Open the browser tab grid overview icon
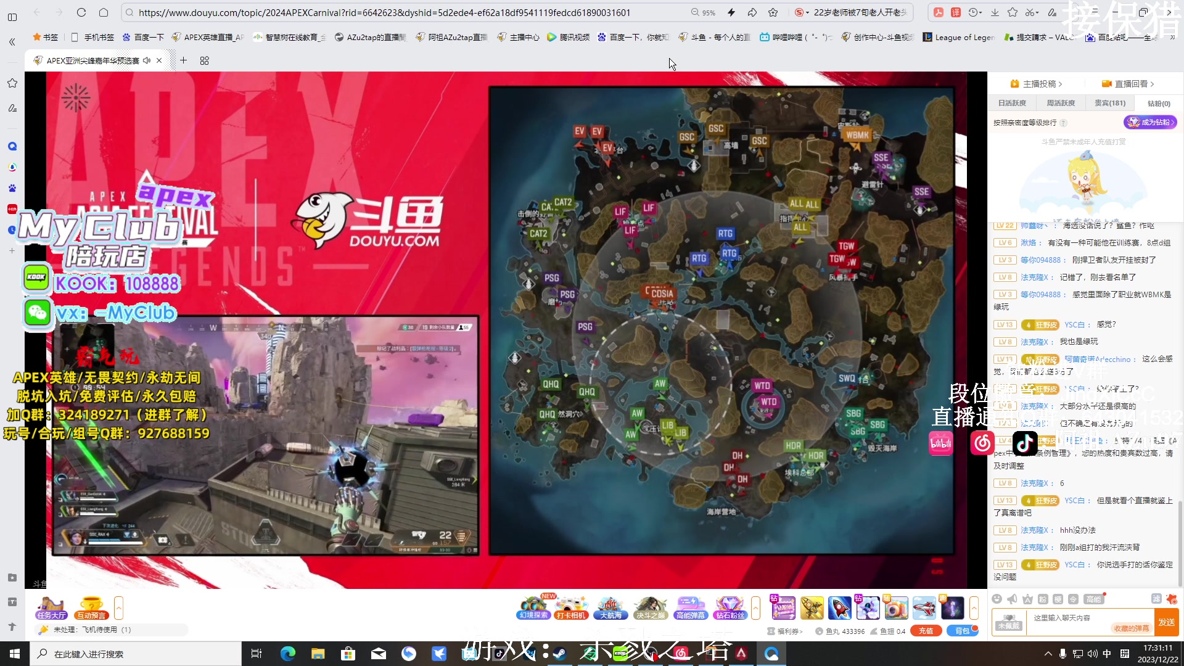Viewport: 1184px width, 666px height. click(x=205, y=60)
